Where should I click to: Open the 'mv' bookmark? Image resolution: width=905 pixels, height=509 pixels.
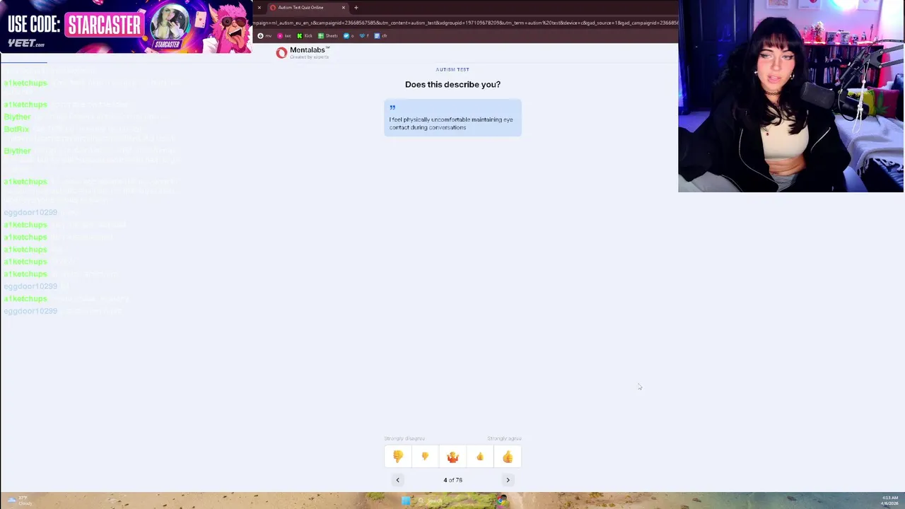(x=264, y=35)
